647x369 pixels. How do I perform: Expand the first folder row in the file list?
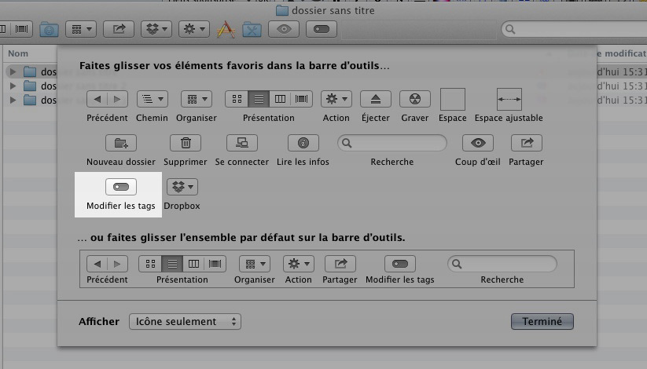pyautogui.click(x=13, y=71)
